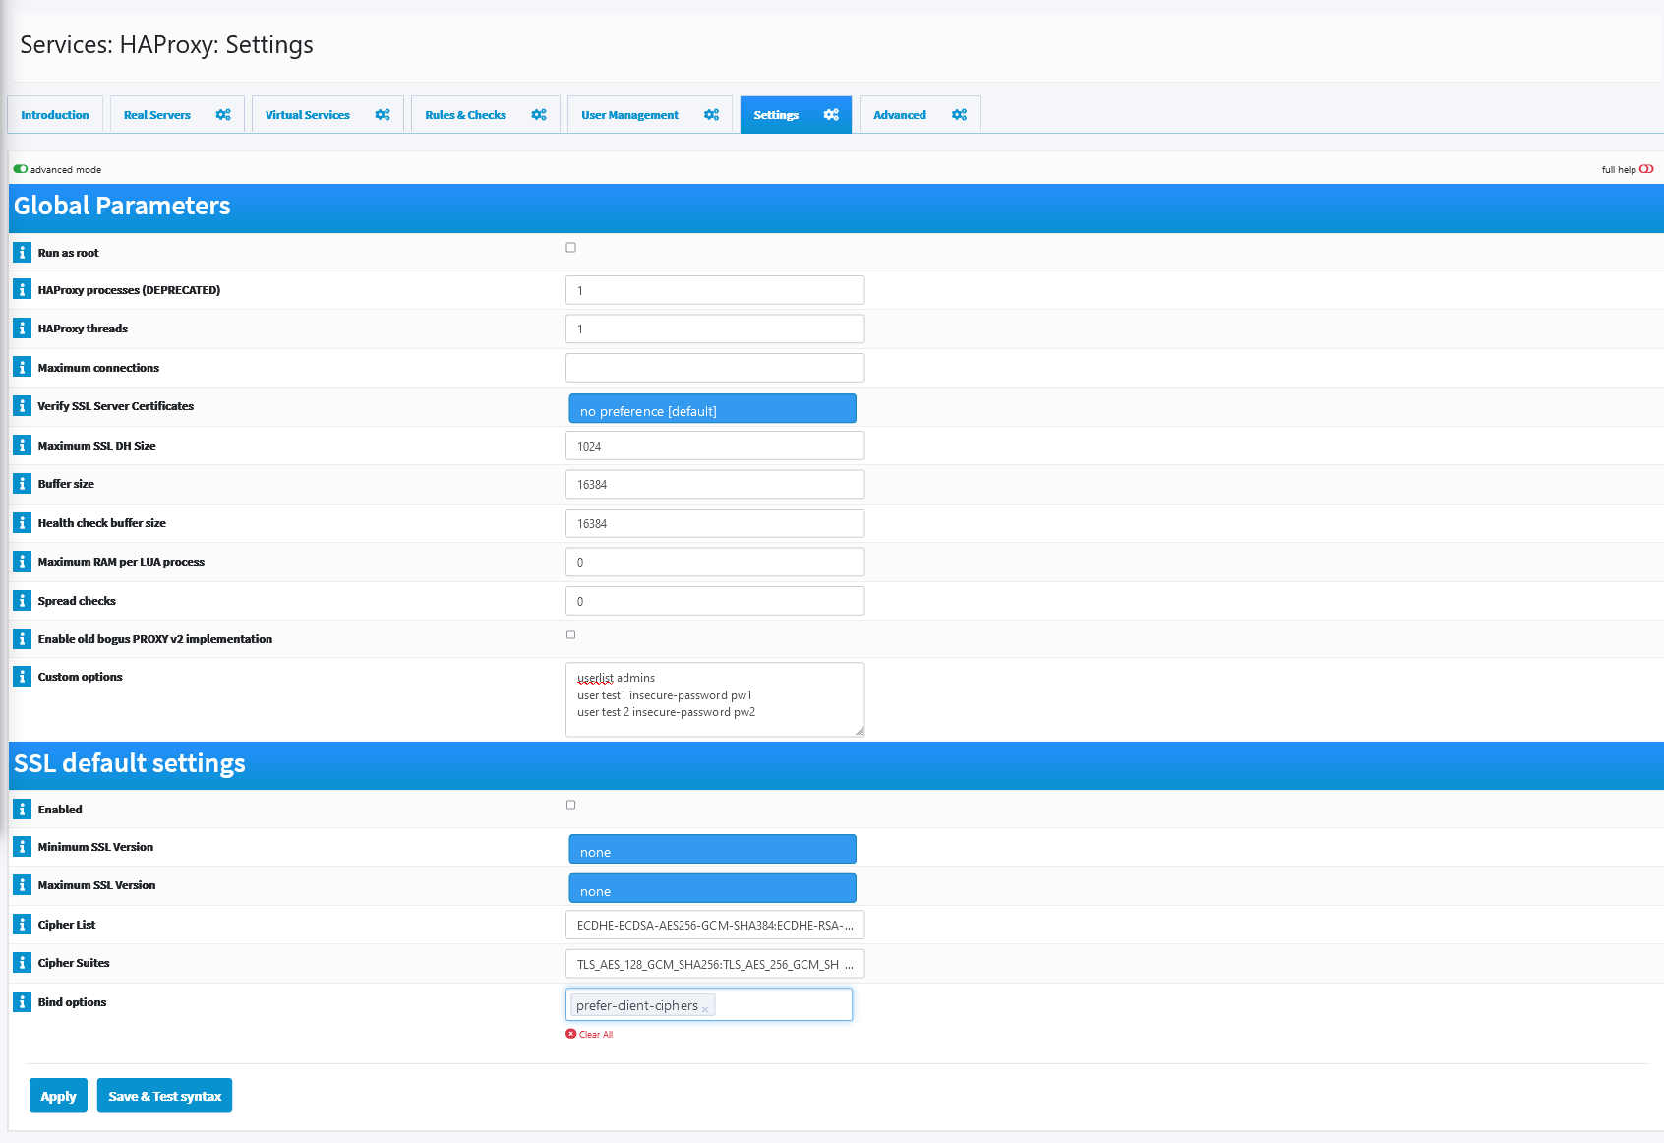Click info icon beside HAProxy threads

(x=22, y=329)
